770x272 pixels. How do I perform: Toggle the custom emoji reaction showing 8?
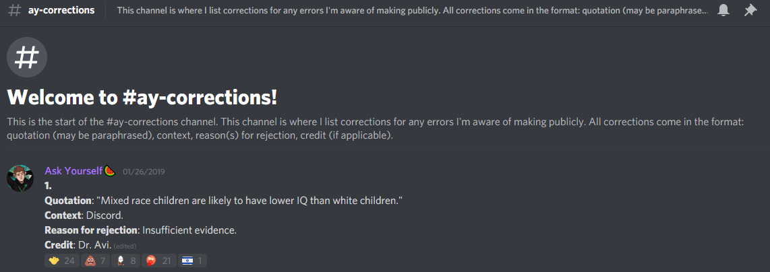click(126, 261)
